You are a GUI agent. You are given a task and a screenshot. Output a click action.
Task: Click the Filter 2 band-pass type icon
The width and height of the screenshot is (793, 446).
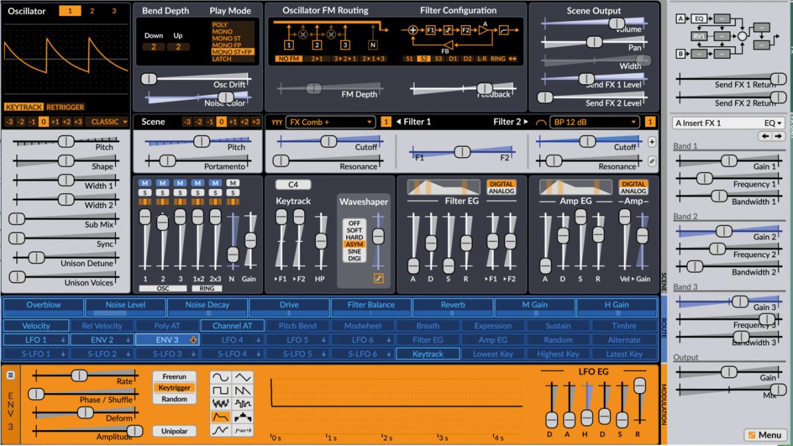click(540, 122)
